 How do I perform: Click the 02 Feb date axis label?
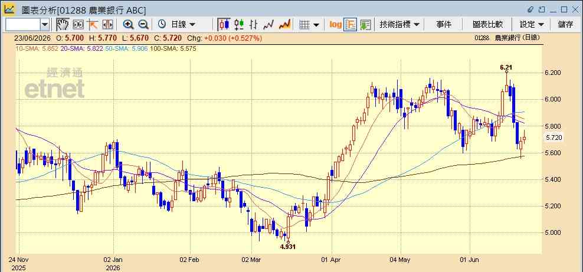pos(190,260)
